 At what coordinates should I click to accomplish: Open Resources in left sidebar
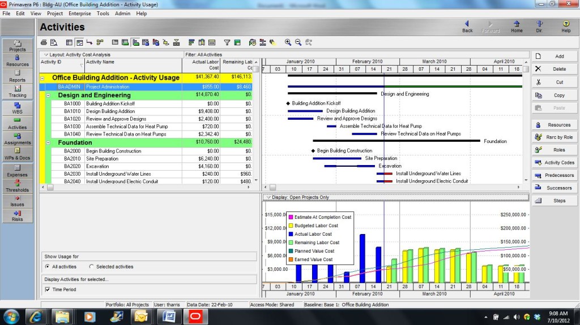pos(18,61)
